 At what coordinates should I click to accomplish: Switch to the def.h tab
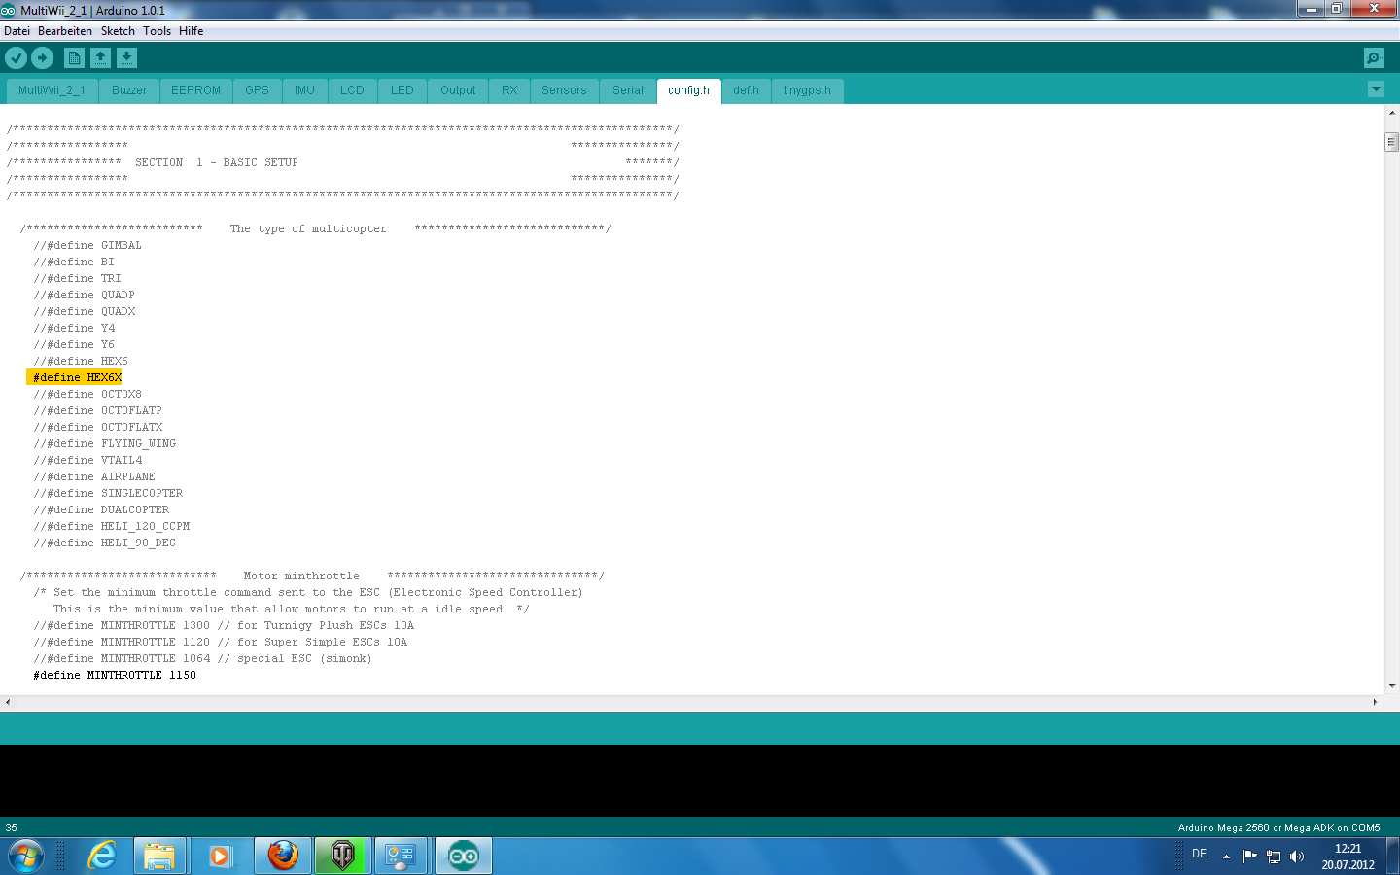(746, 89)
